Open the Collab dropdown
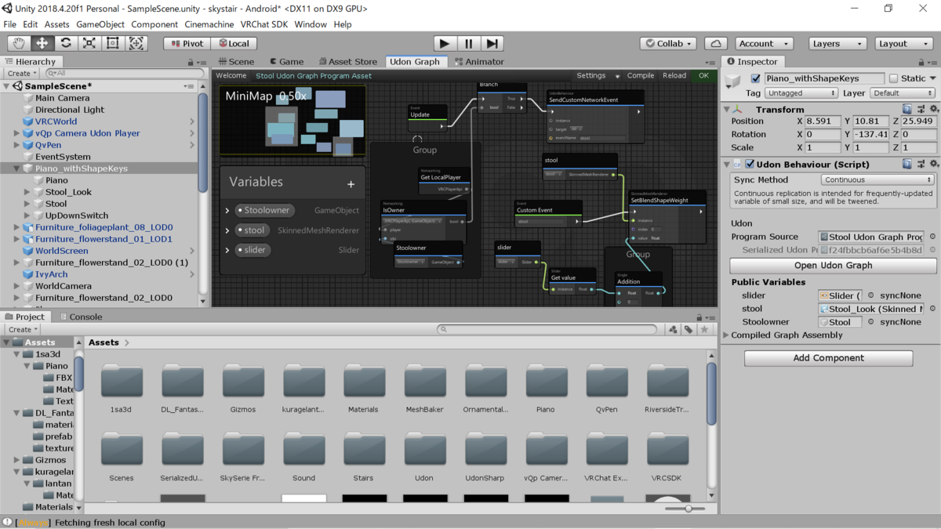941x529 pixels. [x=668, y=44]
